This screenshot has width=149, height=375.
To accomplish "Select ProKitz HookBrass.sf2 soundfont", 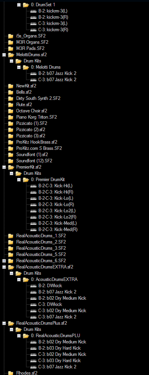I will pos(37,142).
